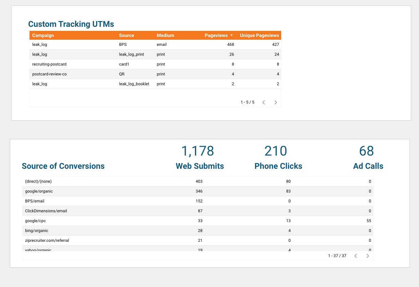Viewport: 419px width, 287px height.
Task: Click pageviews value 468
Action: tap(231, 44)
